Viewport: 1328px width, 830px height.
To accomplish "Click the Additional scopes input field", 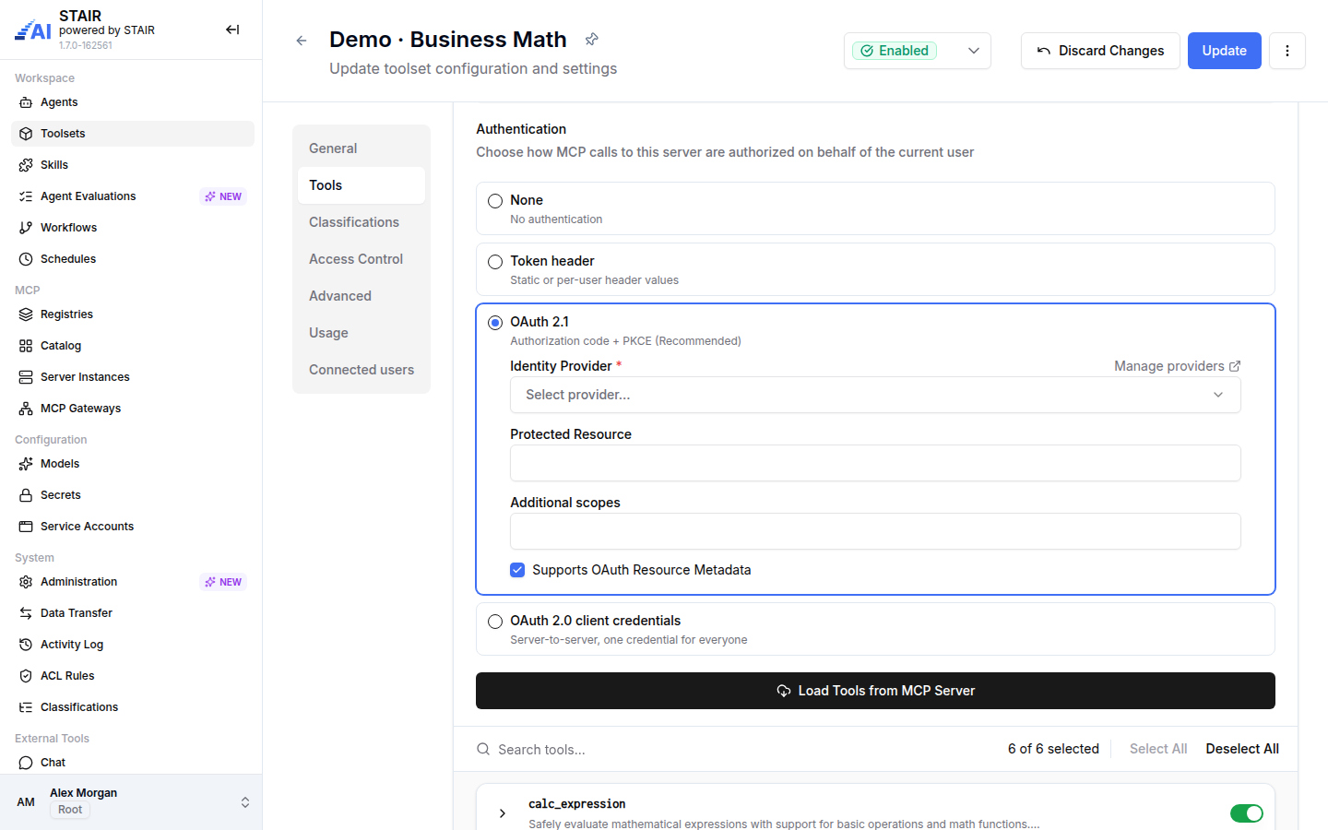I will click(x=875, y=531).
